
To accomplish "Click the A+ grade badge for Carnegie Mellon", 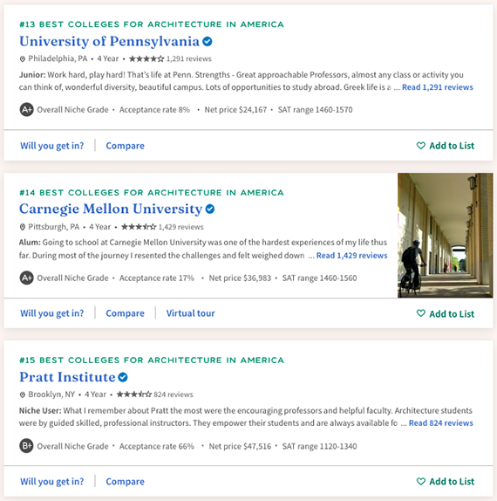I will tap(27, 278).
